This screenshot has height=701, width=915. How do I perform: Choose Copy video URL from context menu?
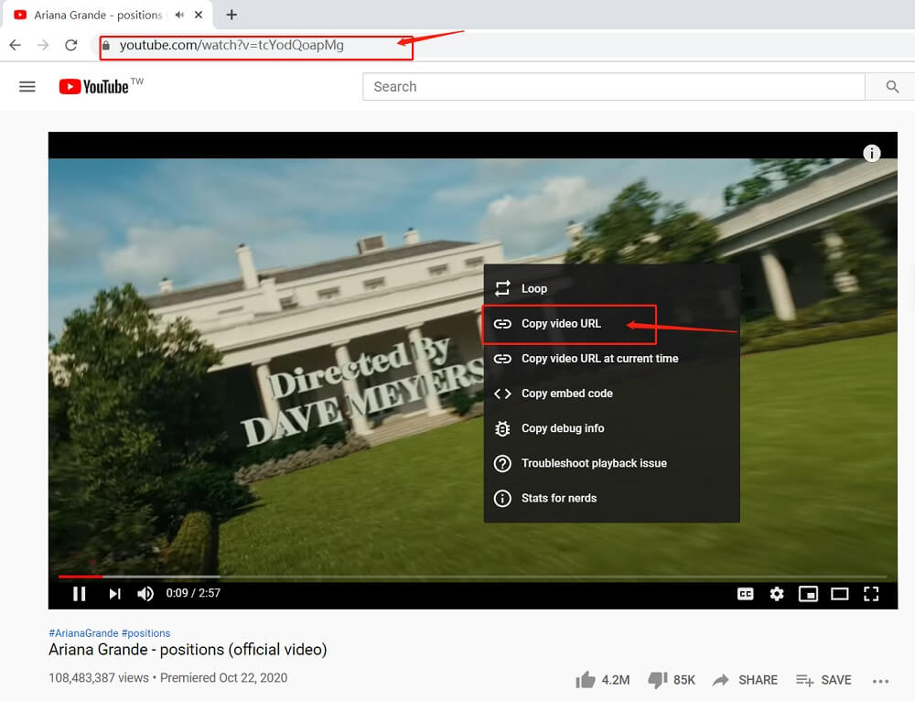611,323
